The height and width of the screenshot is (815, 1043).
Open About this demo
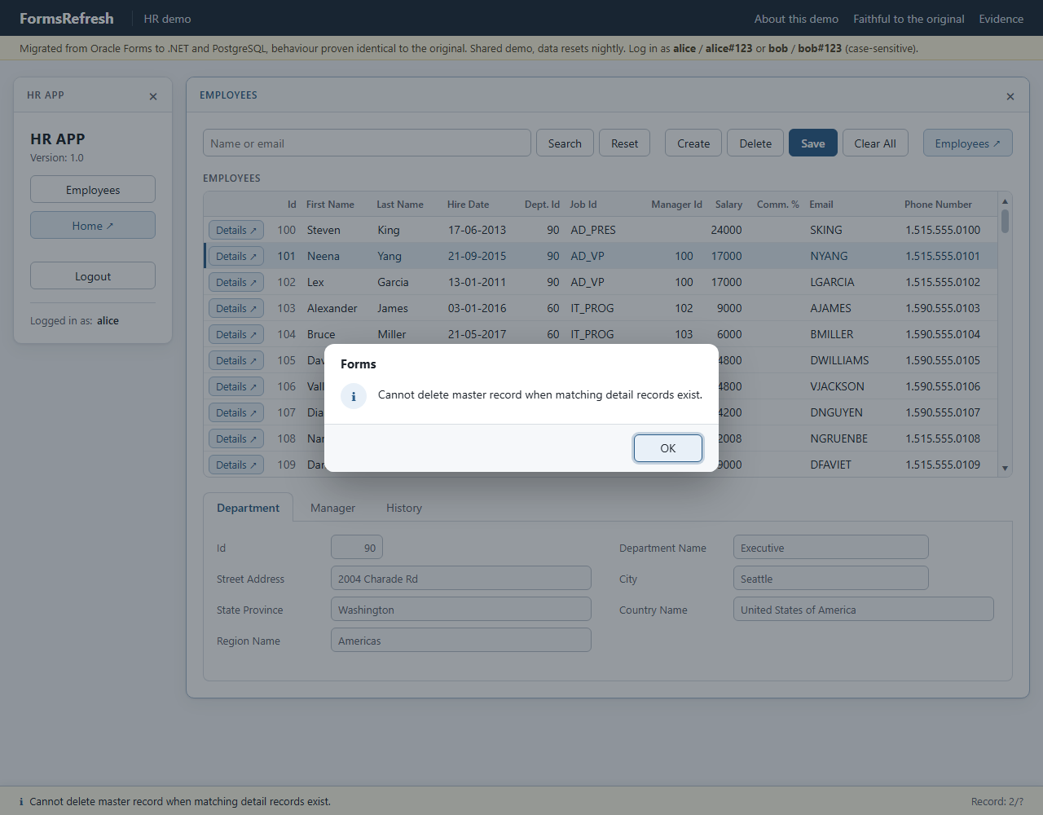coord(796,19)
